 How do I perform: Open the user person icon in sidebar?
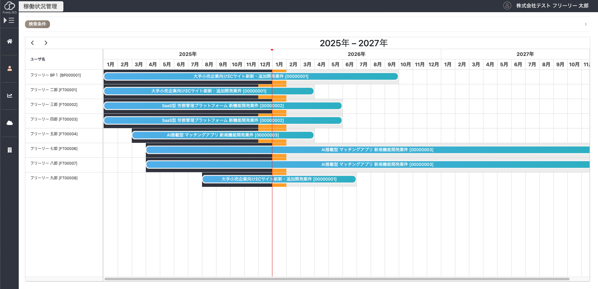10,68
